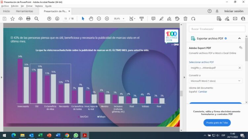
Task: Send file by email envelope icon
Action: tap(235, 18)
